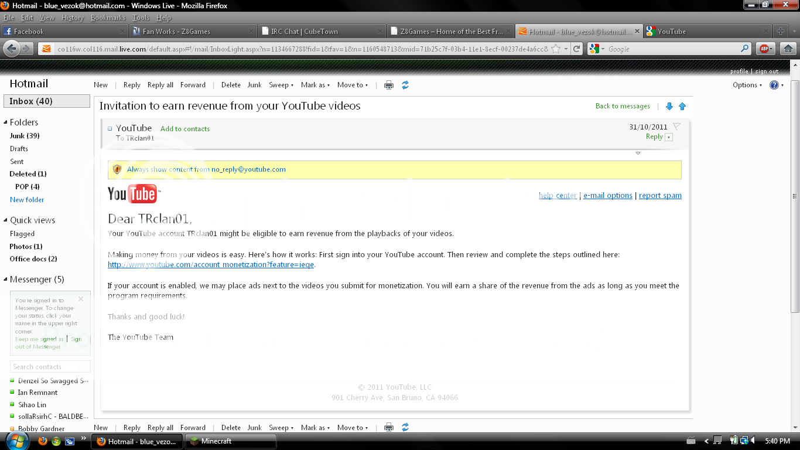The height and width of the screenshot is (450, 800).
Task: Open the dropdown arrow beside Reply in the header
Action: (x=669, y=137)
